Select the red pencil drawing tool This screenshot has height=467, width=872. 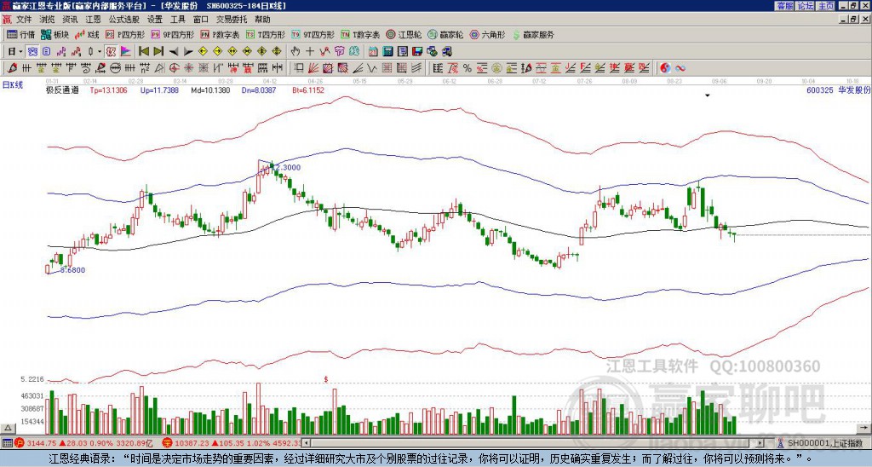tap(12, 68)
